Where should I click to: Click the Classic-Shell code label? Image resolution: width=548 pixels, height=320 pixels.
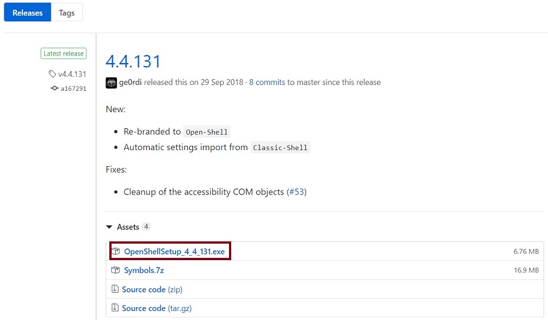[280, 147]
